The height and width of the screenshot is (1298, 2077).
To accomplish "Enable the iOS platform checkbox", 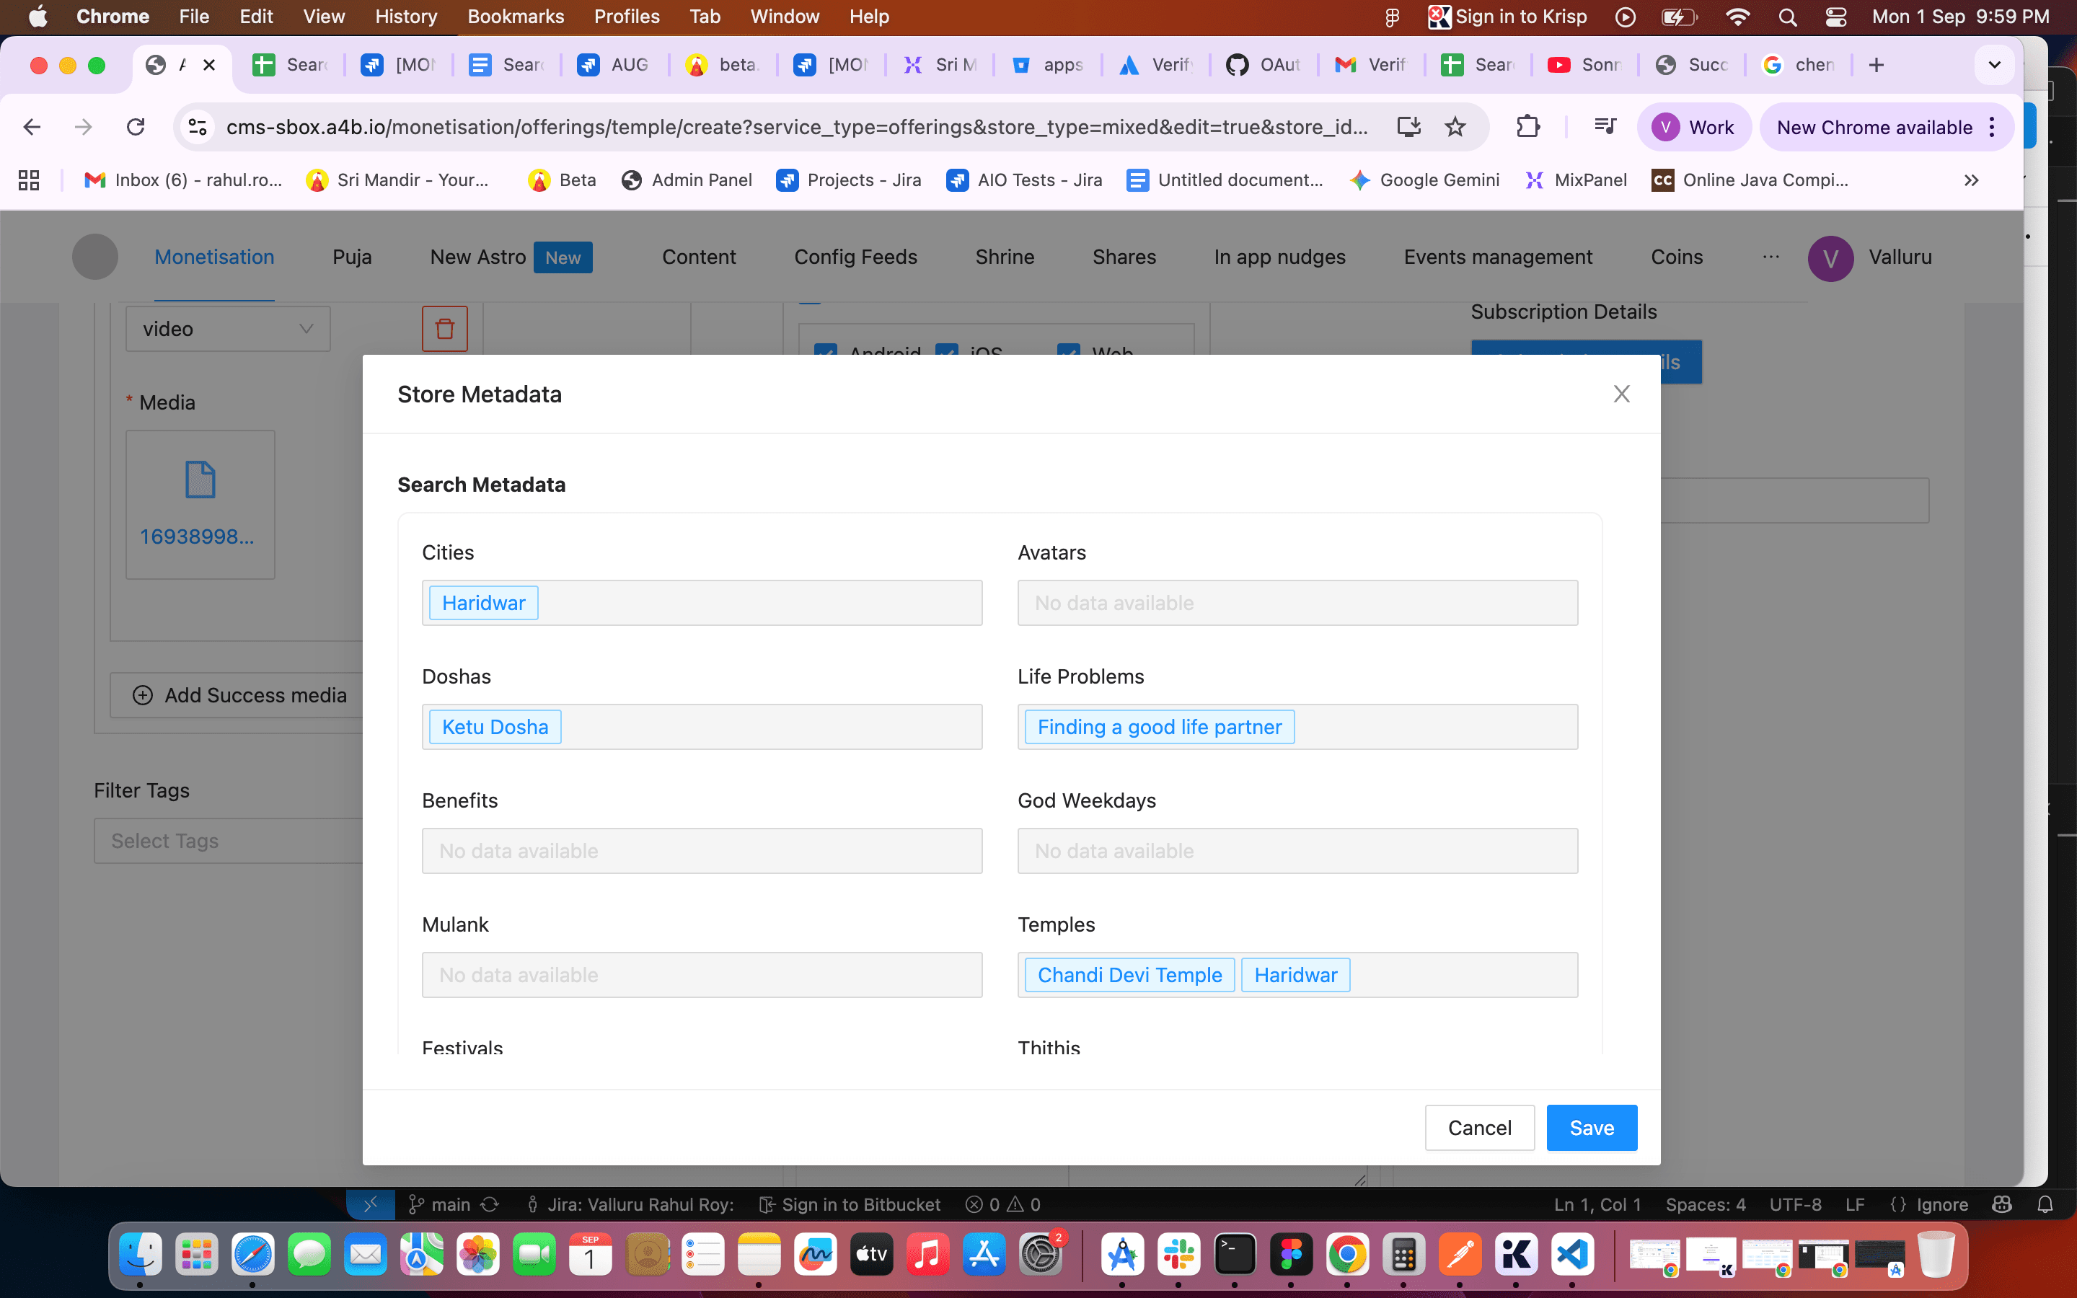I will click(947, 353).
